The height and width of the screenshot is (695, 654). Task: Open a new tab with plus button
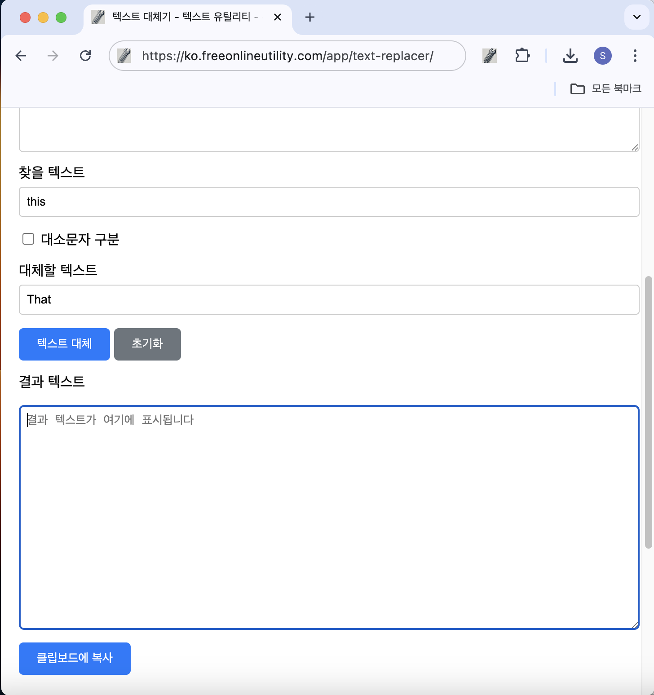(309, 17)
